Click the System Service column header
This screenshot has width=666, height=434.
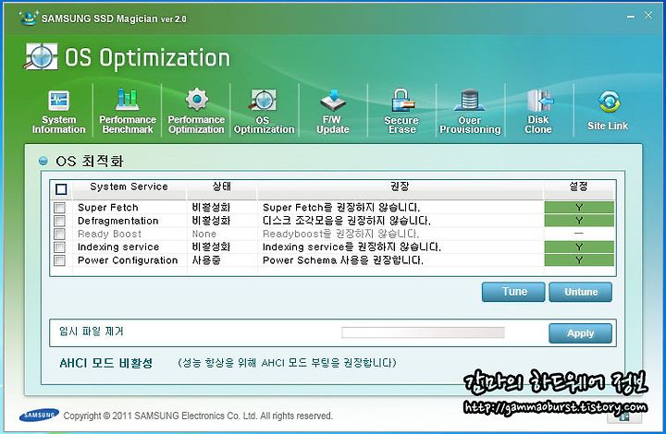click(129, 187)
